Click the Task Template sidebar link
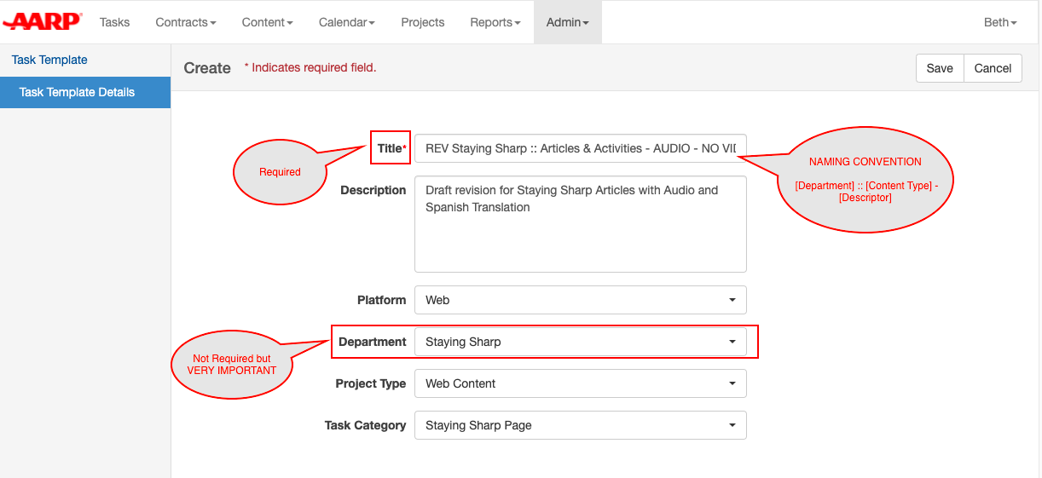 (49, 60)
